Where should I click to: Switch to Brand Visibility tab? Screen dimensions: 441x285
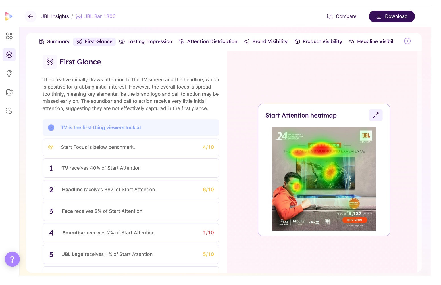[x=266, y=41]
